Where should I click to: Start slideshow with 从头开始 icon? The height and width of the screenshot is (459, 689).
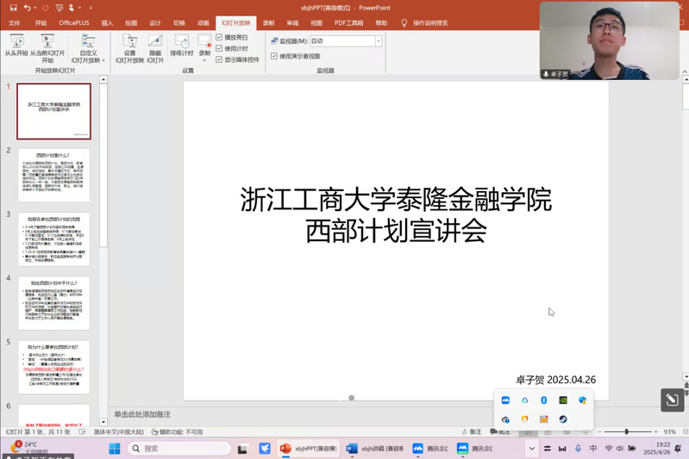(x=16, y=41)
